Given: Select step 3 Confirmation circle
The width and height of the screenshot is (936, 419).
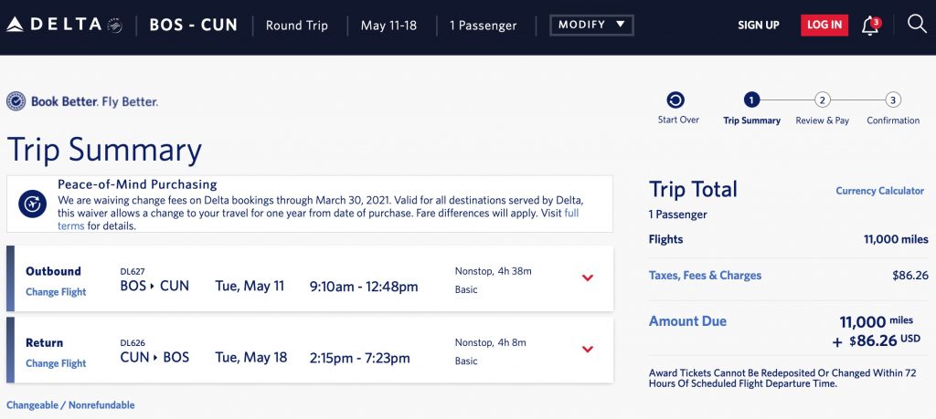Looking at the screenshot, I should (893, 100).
